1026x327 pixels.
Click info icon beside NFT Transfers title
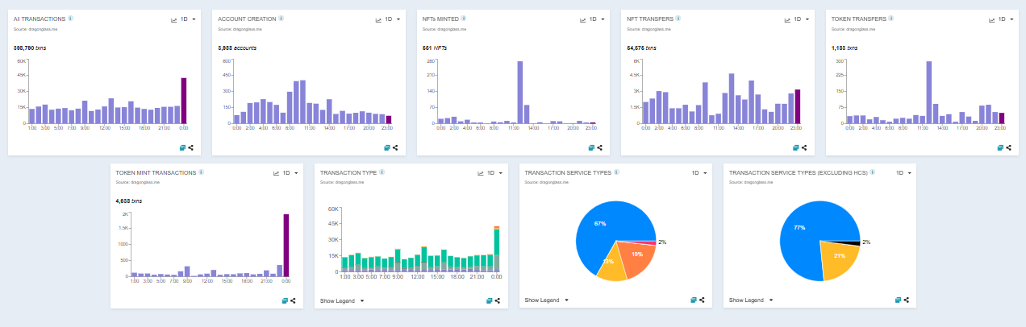pos(679,18)
